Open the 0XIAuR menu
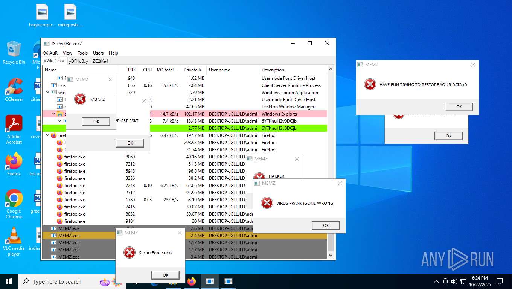The image size is (512, 289). [x=50, y=53]
